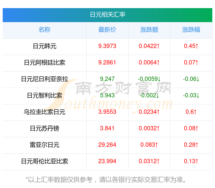This screenshot has height=188, width=215.
Task: Select the 涨跌幅 column header
Action: coord(191,30)
